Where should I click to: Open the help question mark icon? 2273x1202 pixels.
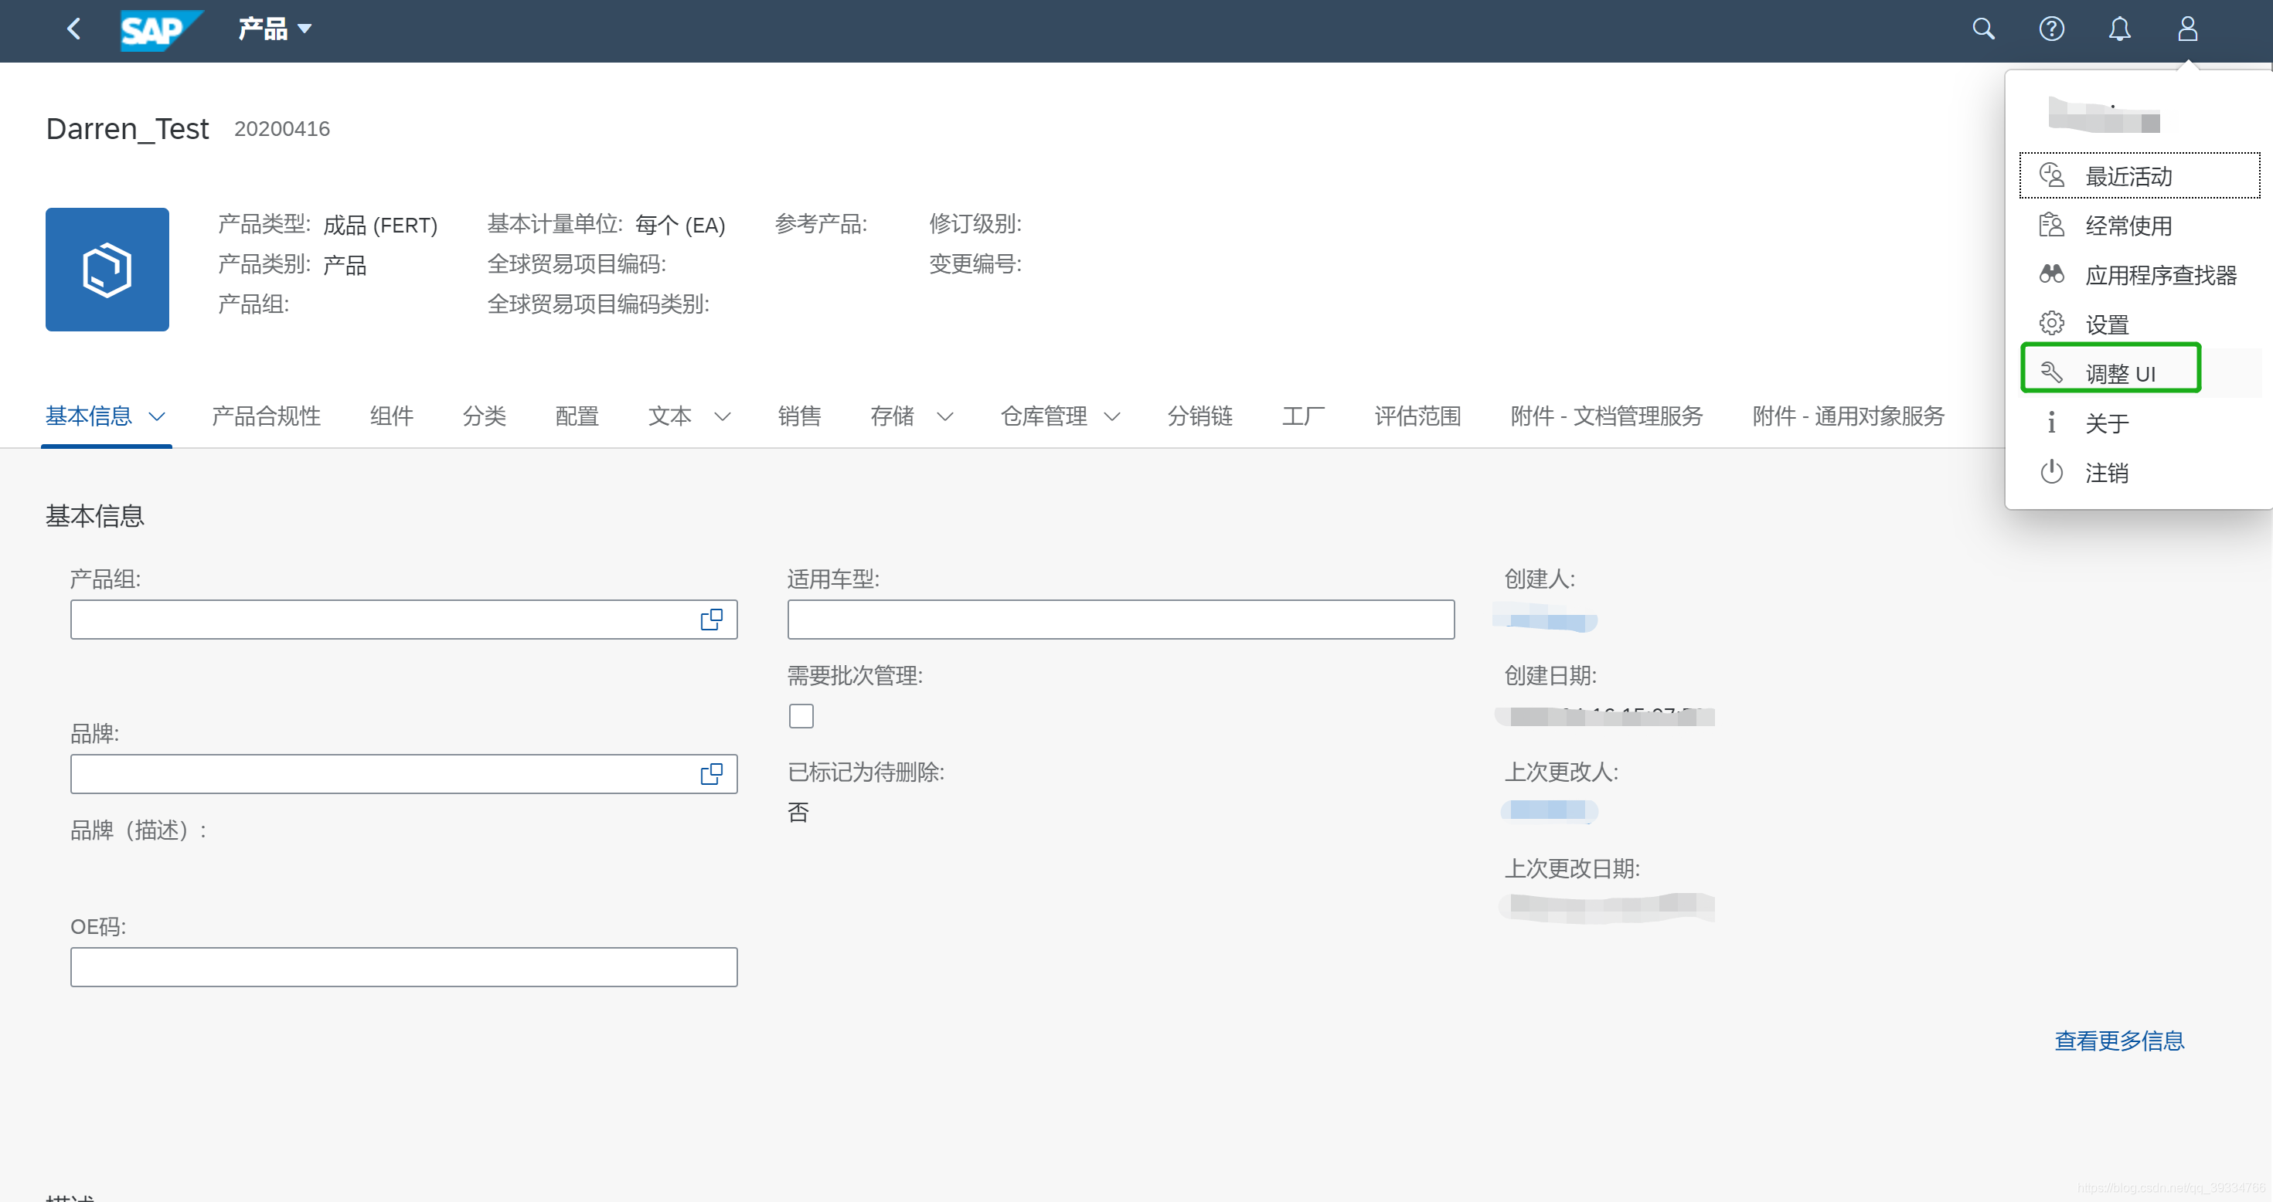[x=2050, y=29]
